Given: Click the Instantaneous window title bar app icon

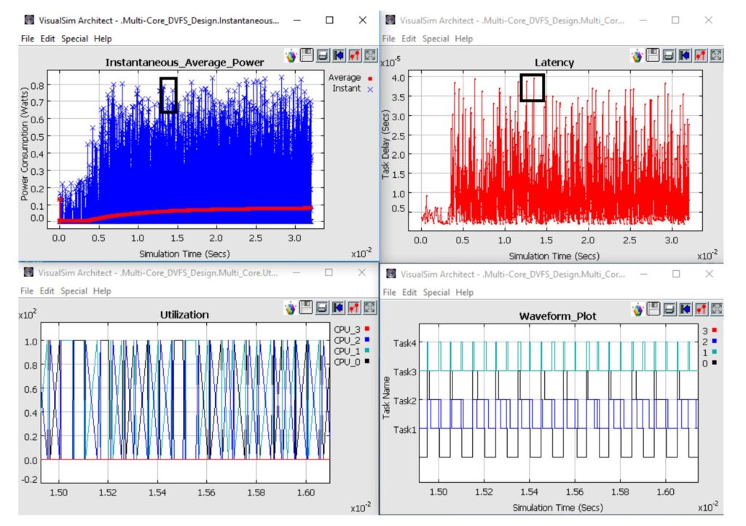Looking at the screenshot, I should (29, 20).
